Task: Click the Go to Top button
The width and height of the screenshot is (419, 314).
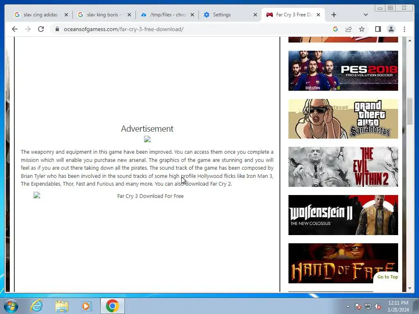Action: pyautogui.click(x=387, y=277)
